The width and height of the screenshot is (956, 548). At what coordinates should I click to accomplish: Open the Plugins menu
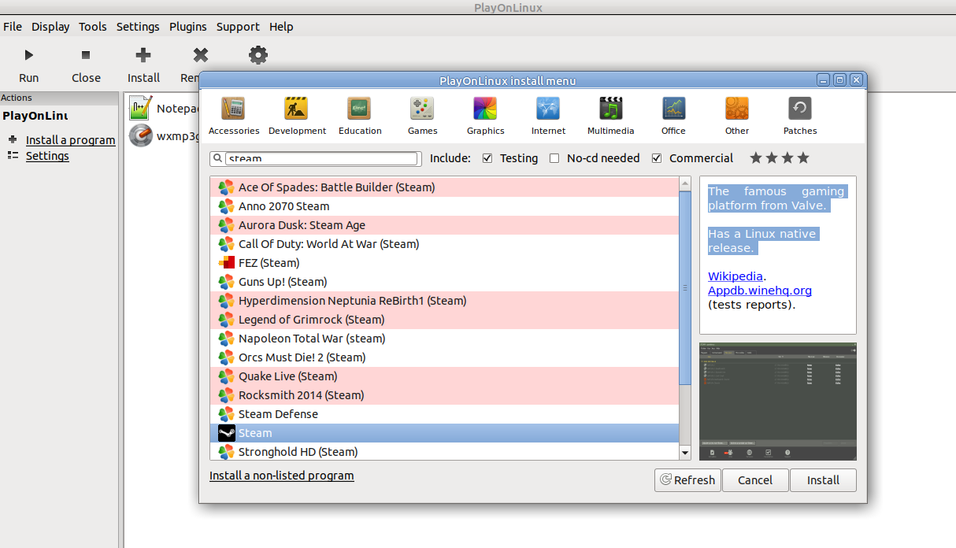point(187,27)
